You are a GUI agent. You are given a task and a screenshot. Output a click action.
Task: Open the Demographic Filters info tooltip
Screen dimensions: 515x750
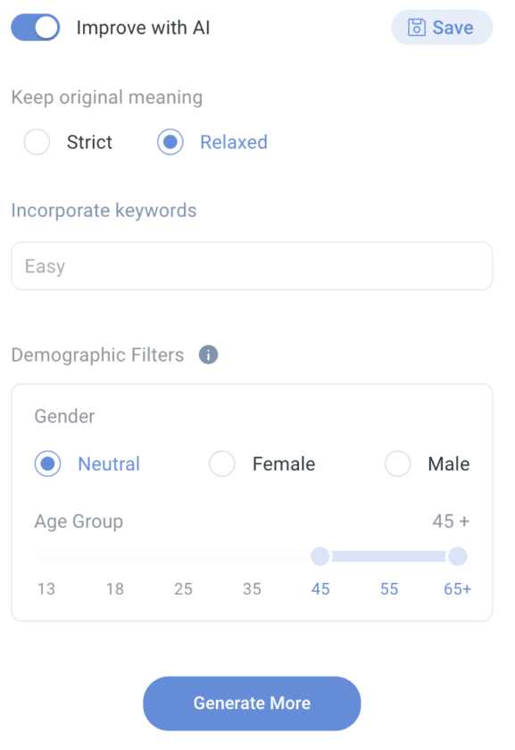coord(208,354)
